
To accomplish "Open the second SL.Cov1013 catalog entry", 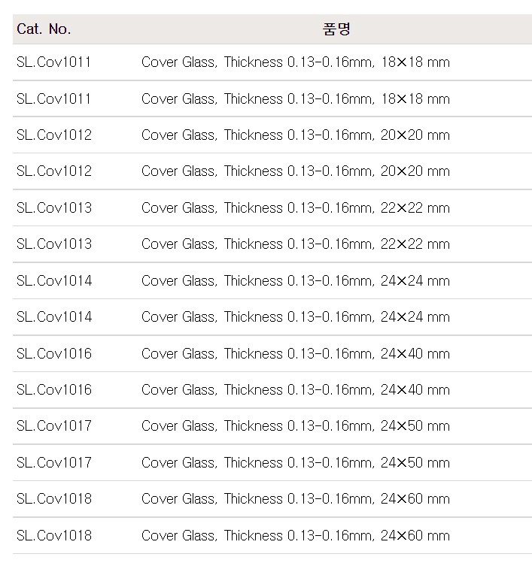I will tap(54, 244).
